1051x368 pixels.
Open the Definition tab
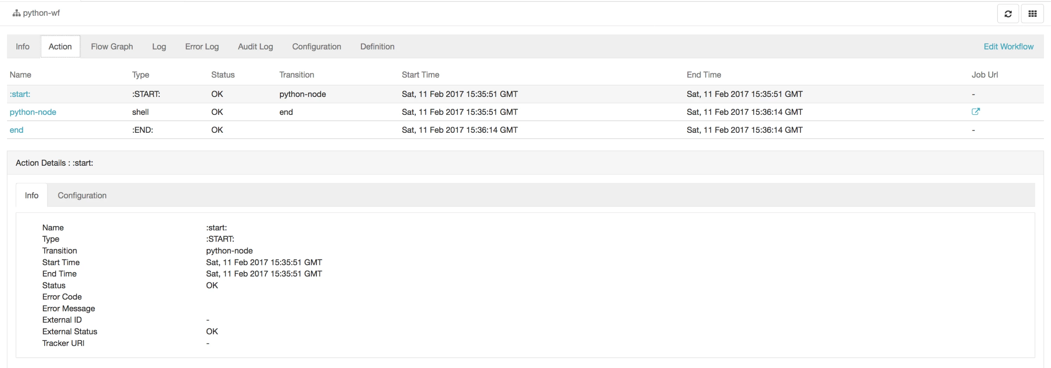pyautogui.click(x=377, y=46)
